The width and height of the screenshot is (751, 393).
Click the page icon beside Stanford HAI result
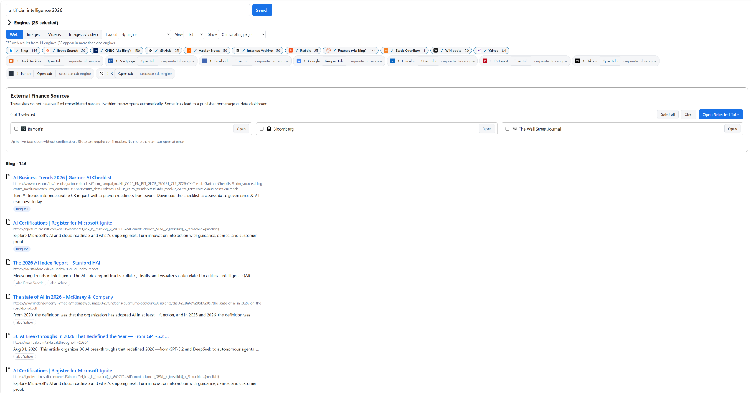8,262
